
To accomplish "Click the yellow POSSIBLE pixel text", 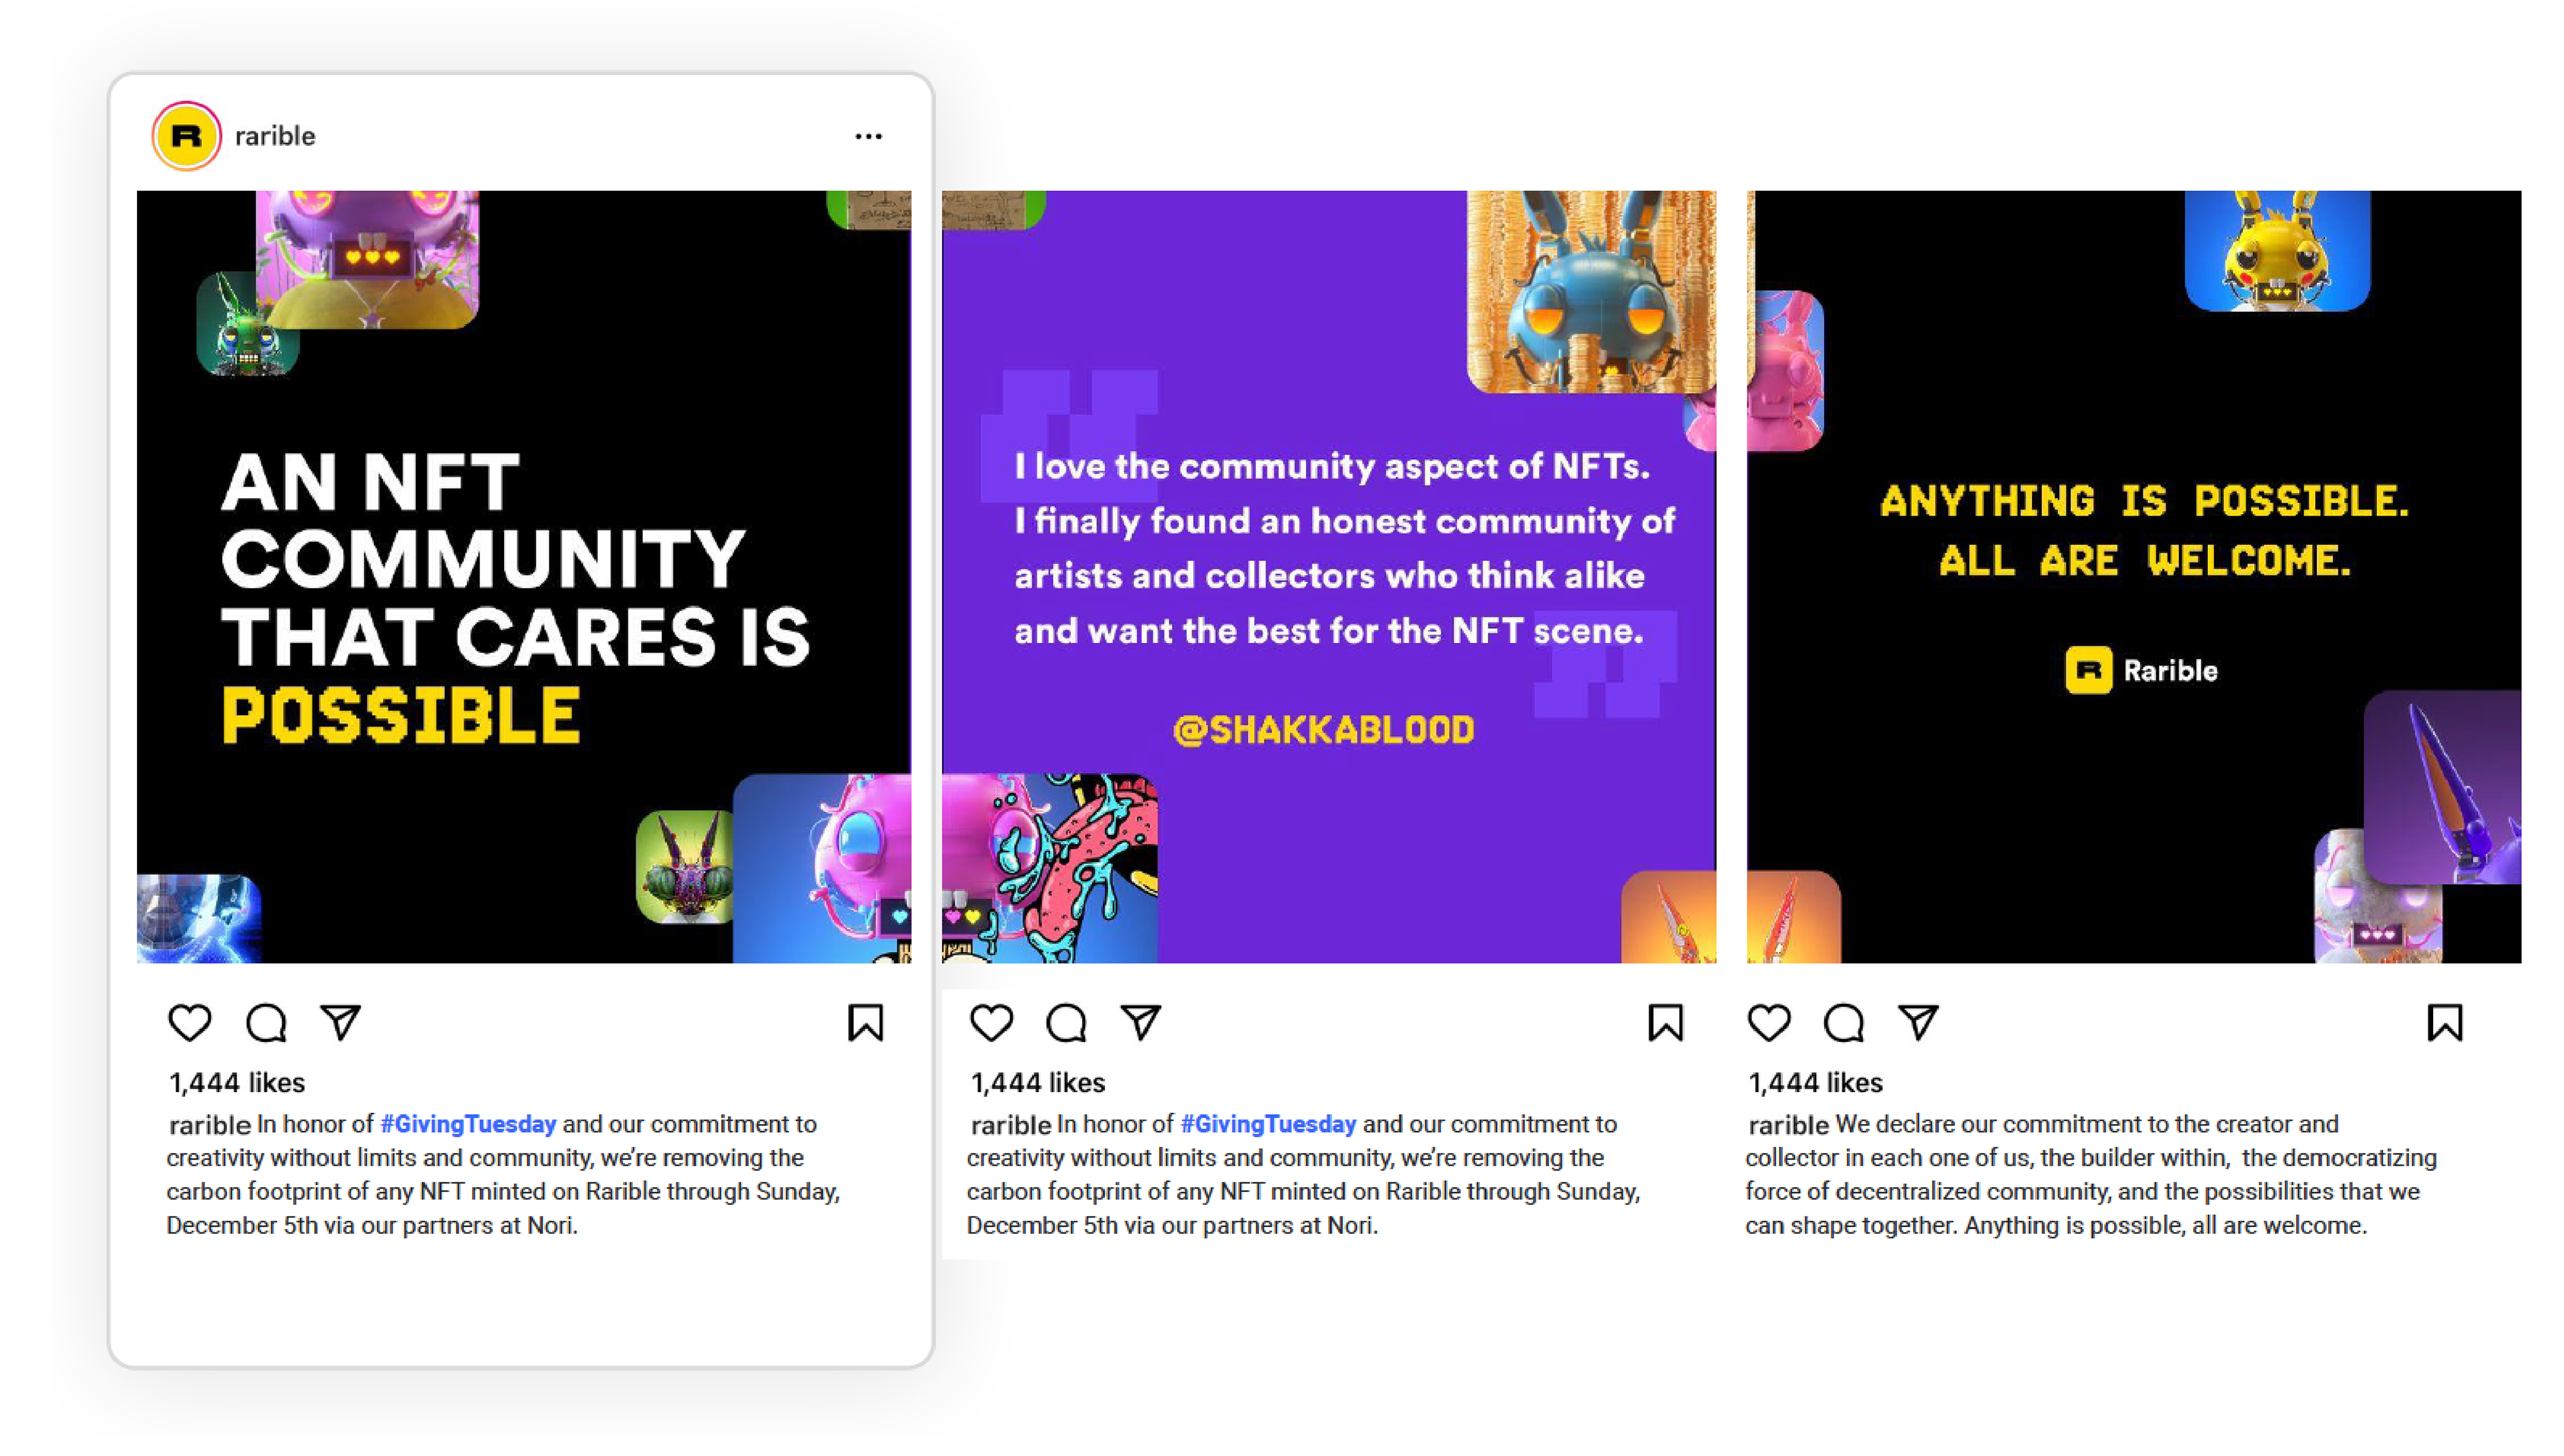I will coord(400,715).
